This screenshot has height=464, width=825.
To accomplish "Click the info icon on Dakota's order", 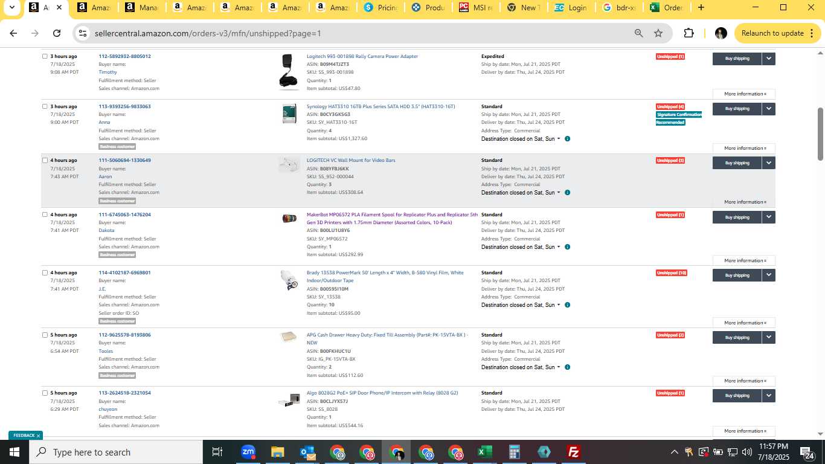I will coord(567,247).
